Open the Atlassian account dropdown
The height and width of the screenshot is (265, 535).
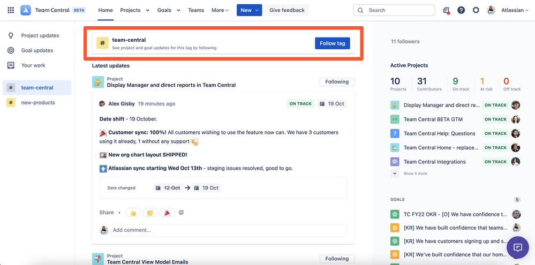tap(515, 10)
